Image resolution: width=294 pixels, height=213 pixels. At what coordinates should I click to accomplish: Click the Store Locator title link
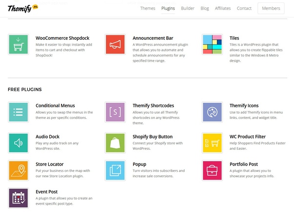pyautogui.click(x=49, y=165)
